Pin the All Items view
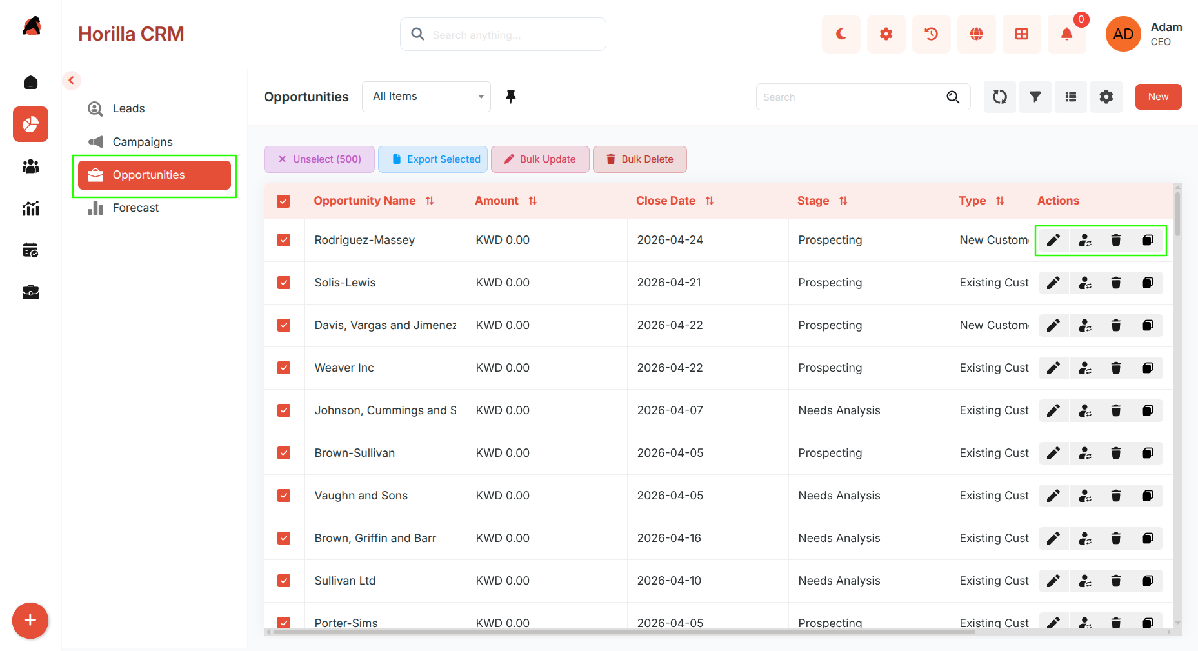Screen dimensions: 1198x651 [511, 97]
